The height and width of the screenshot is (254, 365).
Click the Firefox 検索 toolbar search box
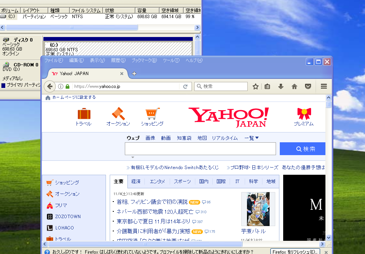click(x=221, y=86)
